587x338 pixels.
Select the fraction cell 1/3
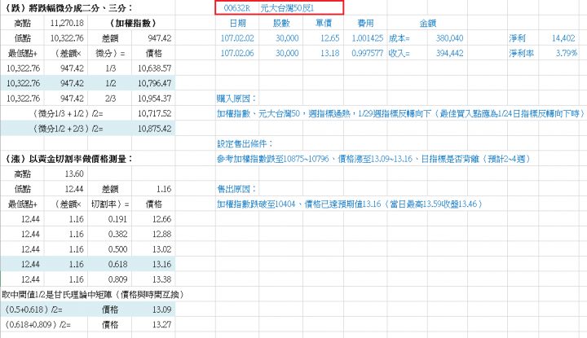110,68
